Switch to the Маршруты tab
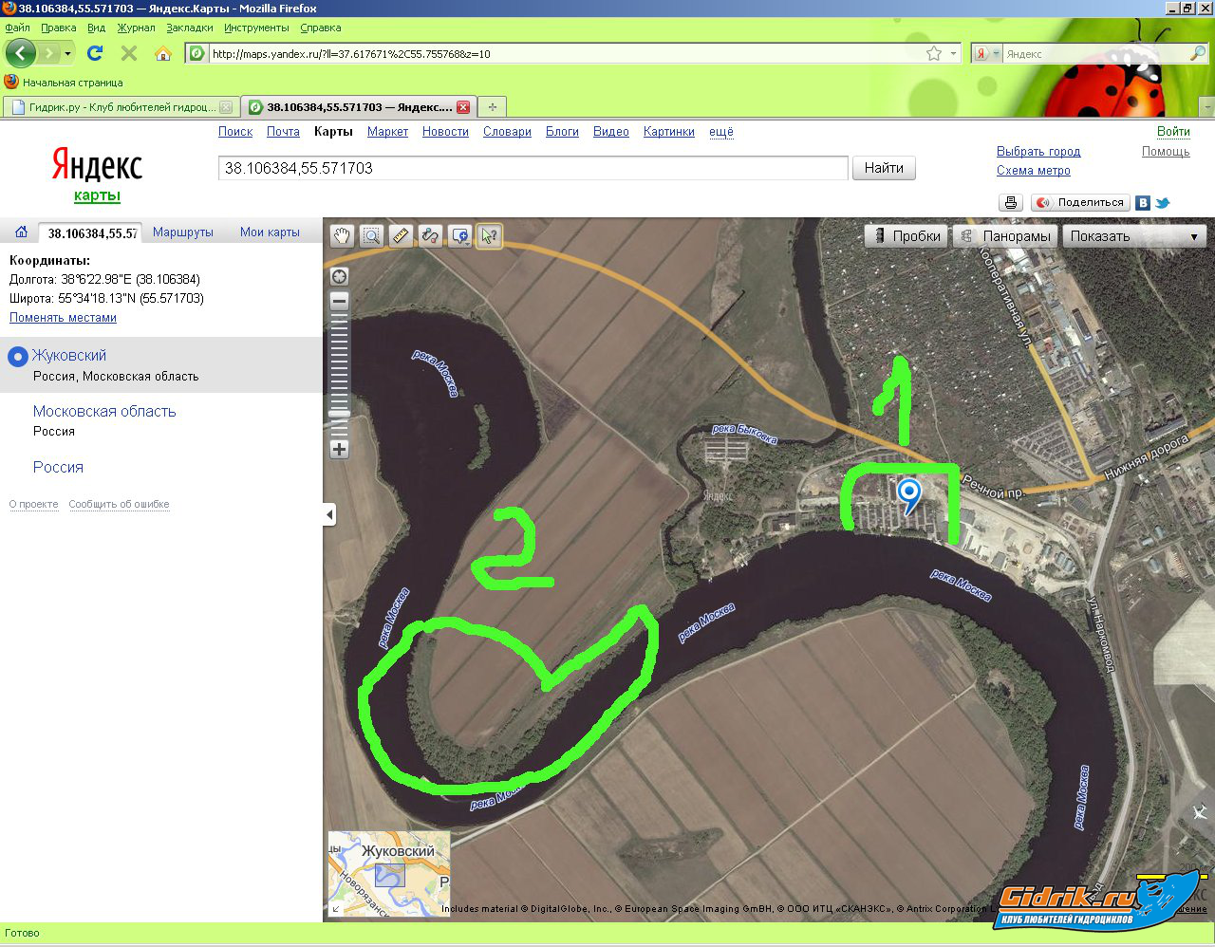 coord(182,232)
